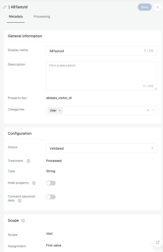The height and width of the screenshot is (252, 163).
Task: Toggle the Hide property switch
Action: (51, 183)
